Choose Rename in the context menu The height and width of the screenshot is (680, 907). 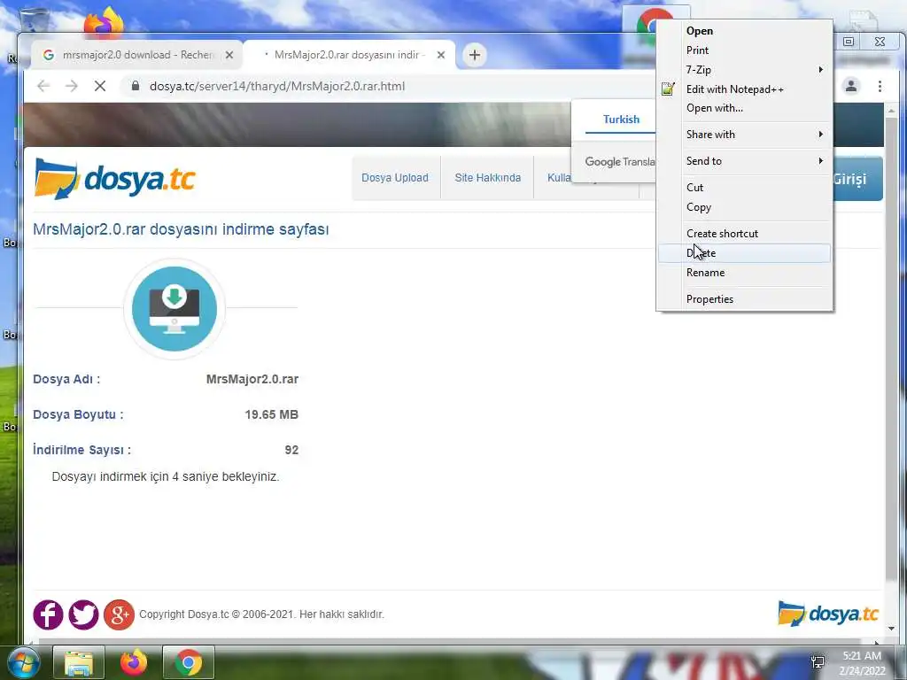(744, 273)
